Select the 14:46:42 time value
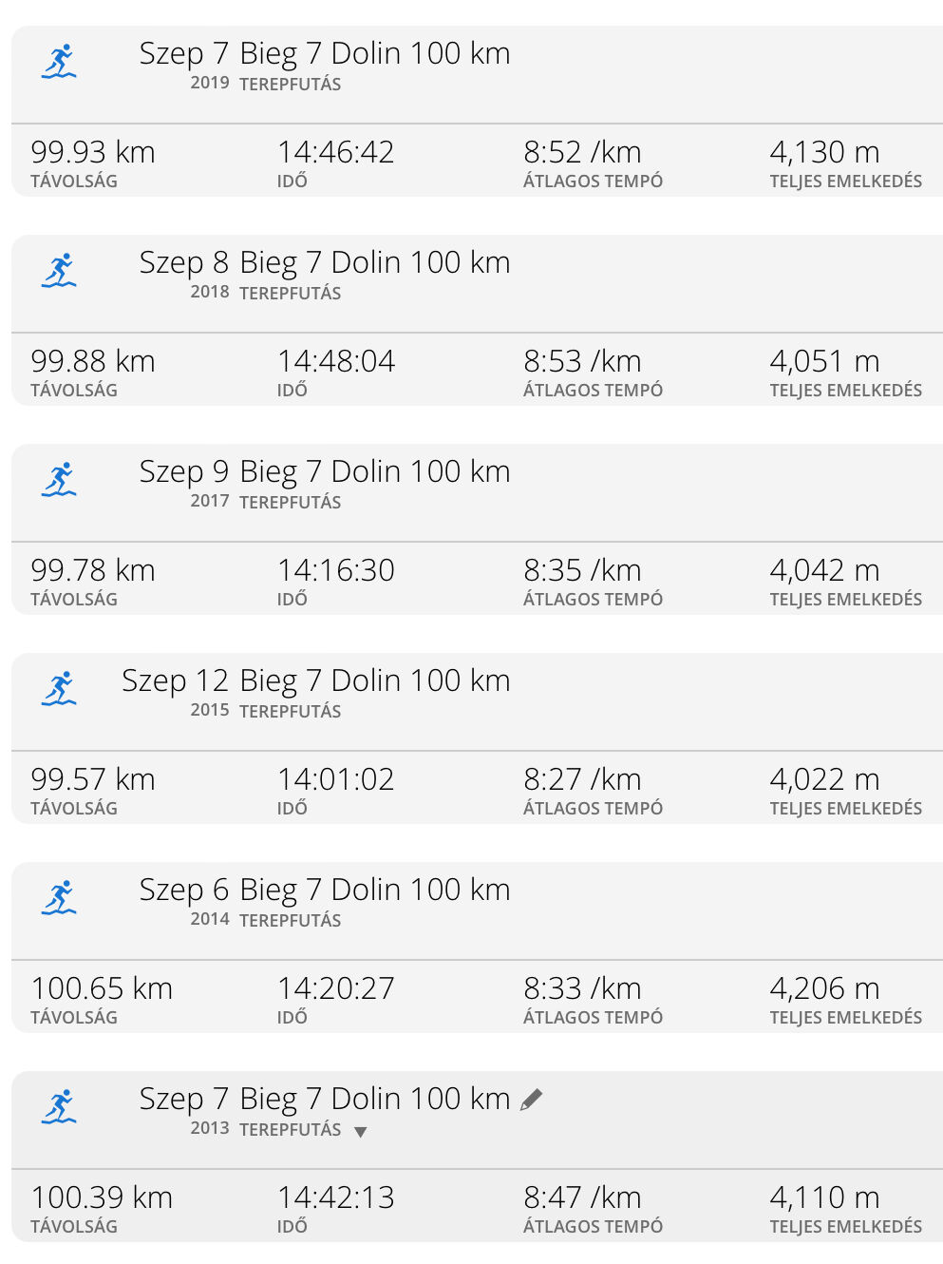Viewport: 943px width, 1264px height. click(335, 152)
